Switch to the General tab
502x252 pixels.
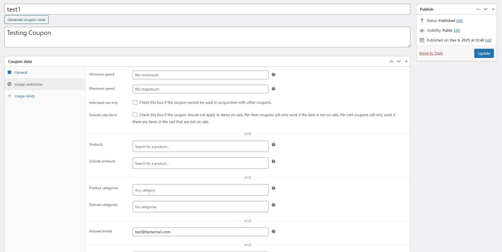coord(45,72)
